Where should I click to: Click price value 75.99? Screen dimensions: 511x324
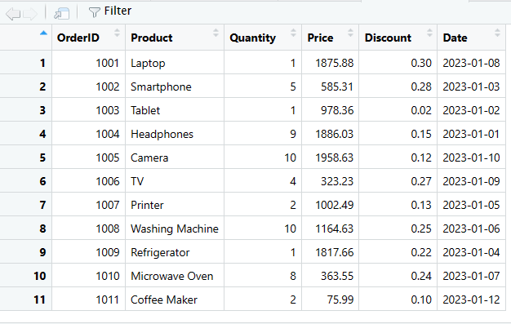[x=340, y=300]
